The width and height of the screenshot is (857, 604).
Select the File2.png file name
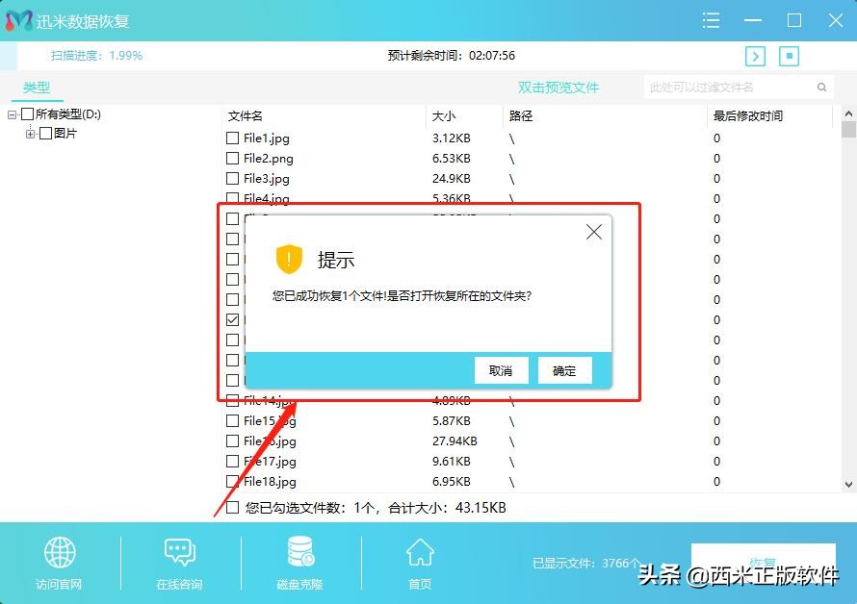(x=269, y=159)
